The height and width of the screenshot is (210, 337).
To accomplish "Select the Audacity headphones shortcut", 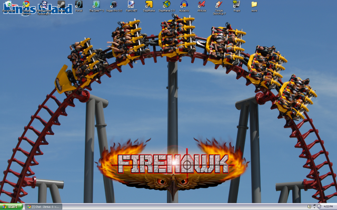I will pos(184,6).
